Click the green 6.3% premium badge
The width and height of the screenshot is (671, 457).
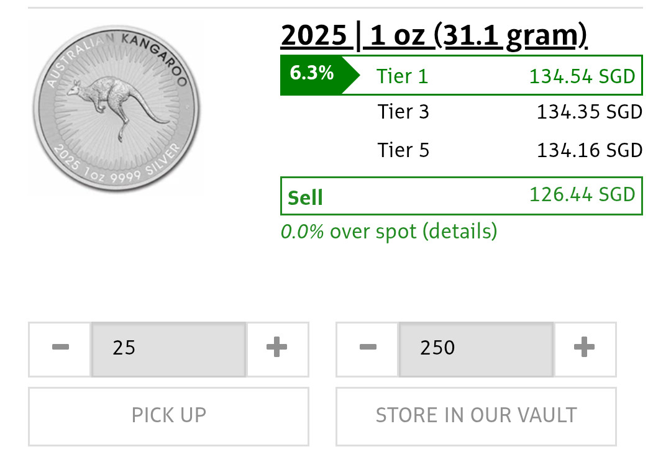click(x=313, y=75)
